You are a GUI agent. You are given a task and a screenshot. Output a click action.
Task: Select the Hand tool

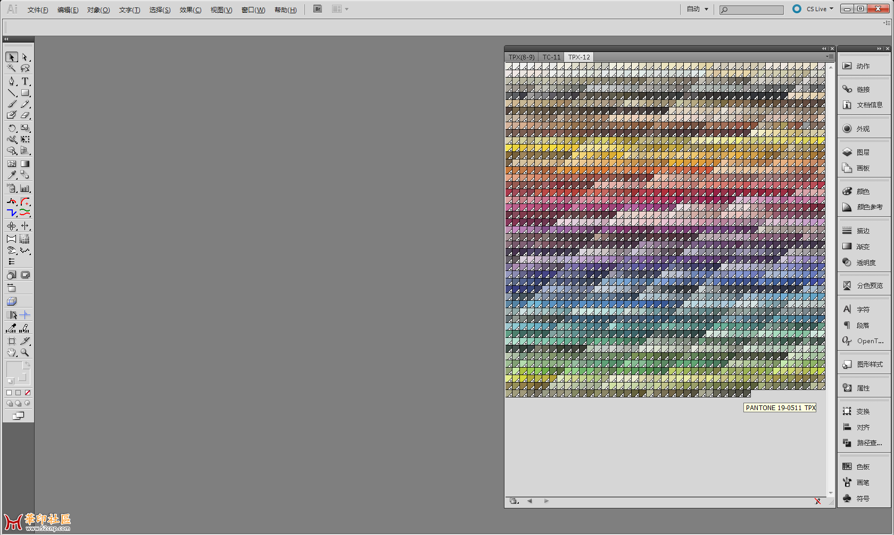pos(12,352)
